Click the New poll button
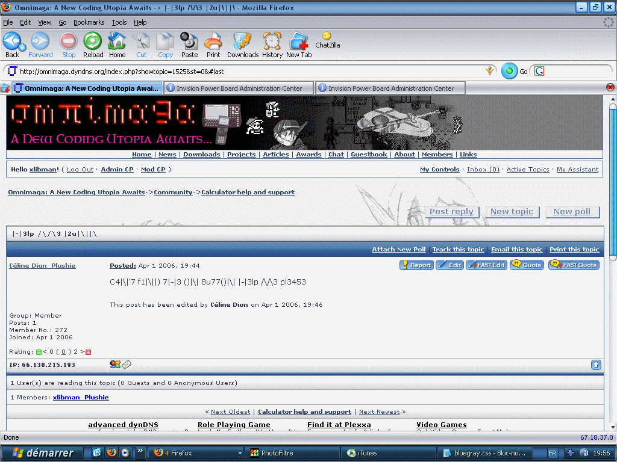The height and width of the screenshot is (462, 617). tap(572, 212)
